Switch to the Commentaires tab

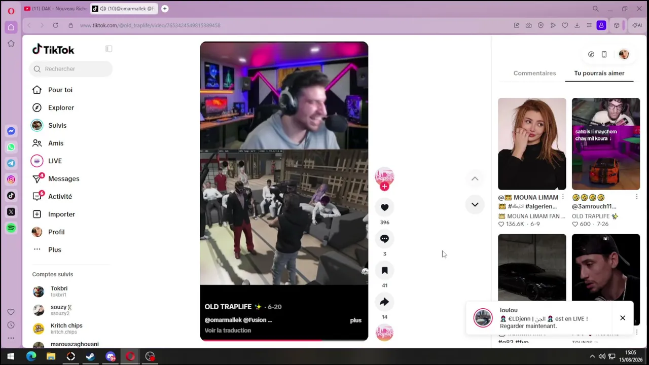[534, 73]
